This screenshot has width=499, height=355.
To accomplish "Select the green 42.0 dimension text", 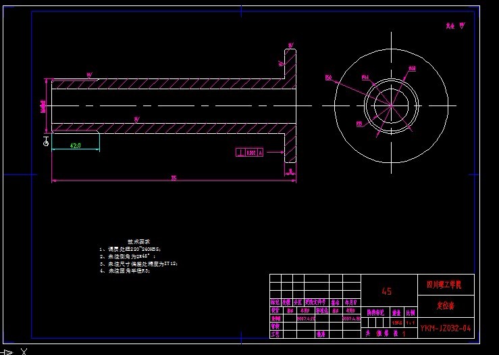I will click(76, 145).
